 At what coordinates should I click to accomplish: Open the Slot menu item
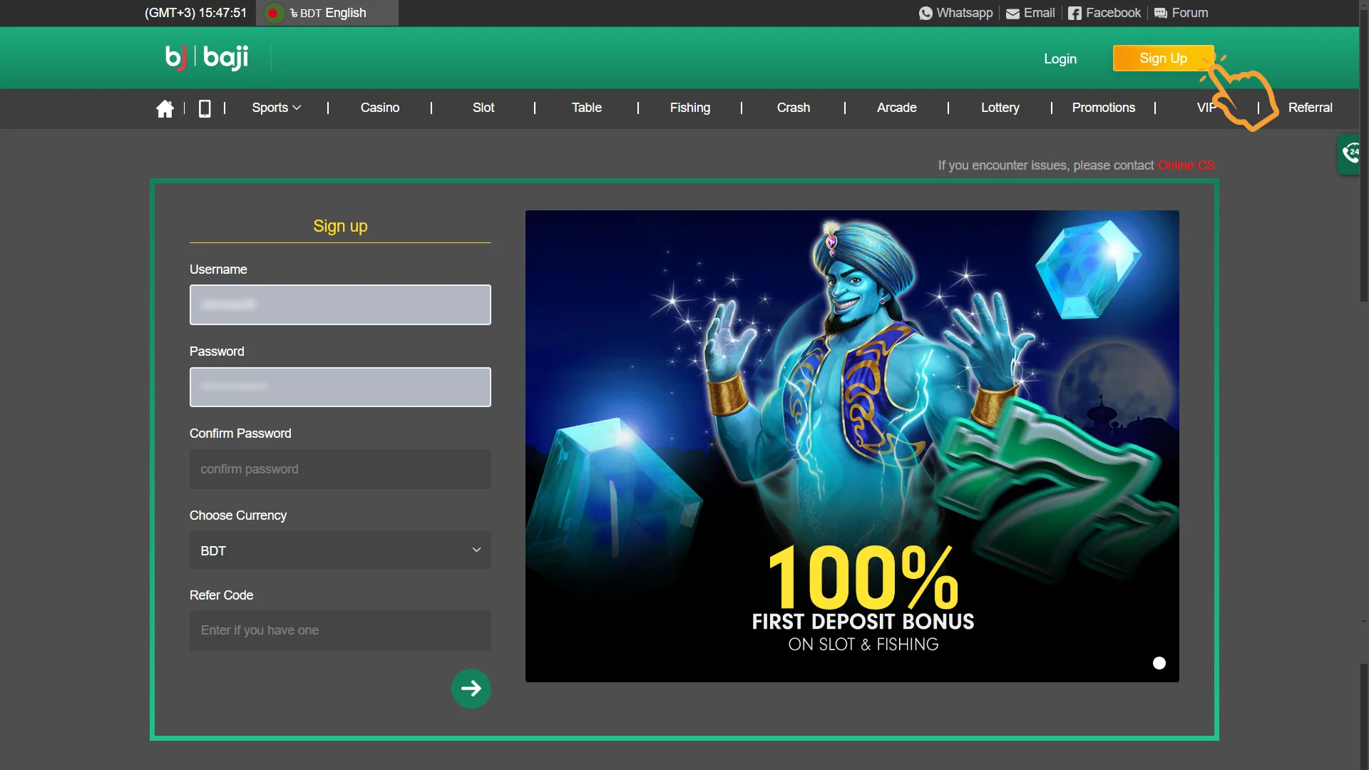point(483,108)
